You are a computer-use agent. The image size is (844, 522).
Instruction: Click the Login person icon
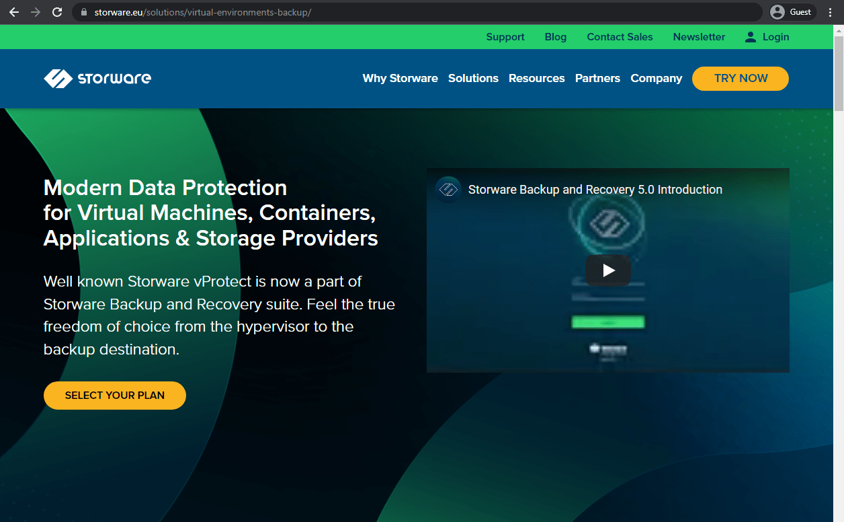point(749,37)
